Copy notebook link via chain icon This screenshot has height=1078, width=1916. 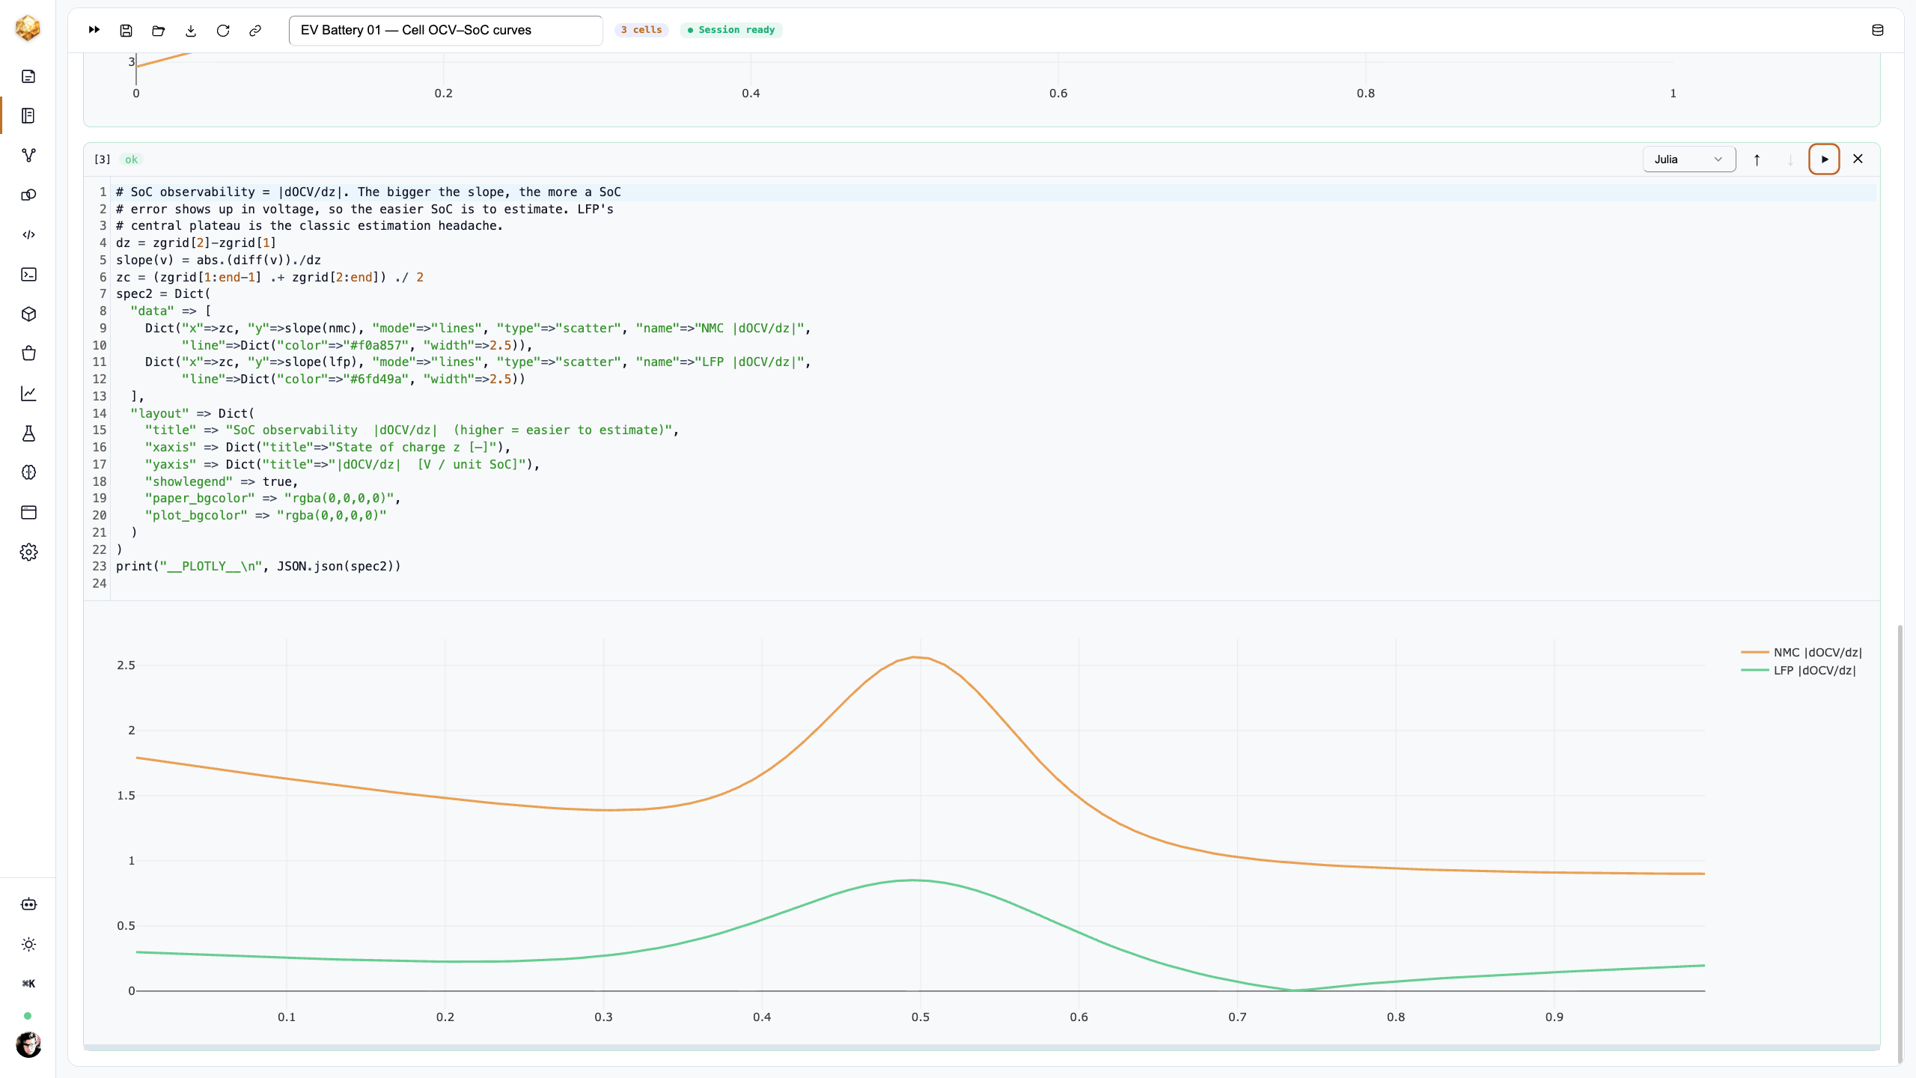click(x=255, y=30)
